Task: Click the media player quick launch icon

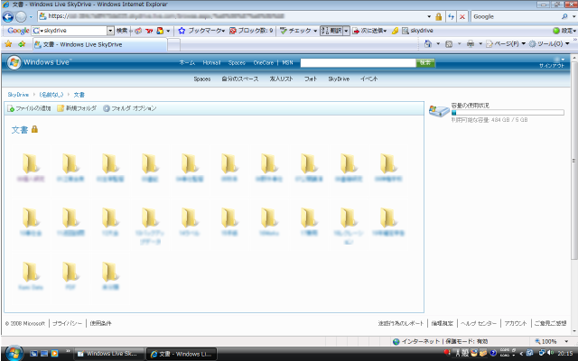Action: tap(54, 354)
